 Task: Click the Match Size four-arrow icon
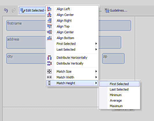[49, 71]
